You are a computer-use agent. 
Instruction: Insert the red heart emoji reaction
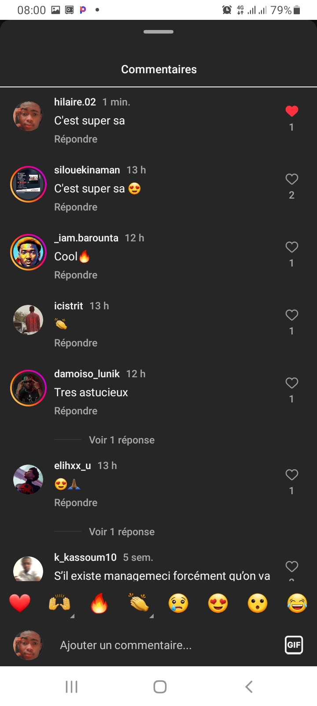point(20,603)
